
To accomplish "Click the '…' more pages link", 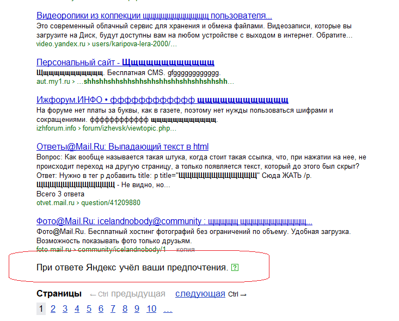I will coord(168,309).
